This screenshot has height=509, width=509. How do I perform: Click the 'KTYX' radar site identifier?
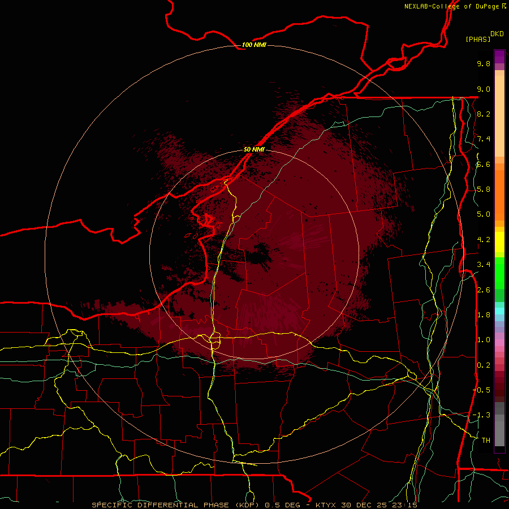click(327, 505)
